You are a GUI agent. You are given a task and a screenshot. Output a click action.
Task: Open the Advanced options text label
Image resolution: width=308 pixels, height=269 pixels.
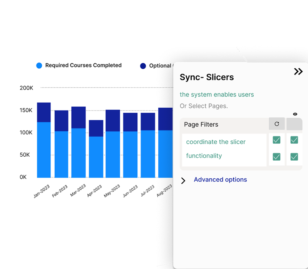(x=220, y=179)
